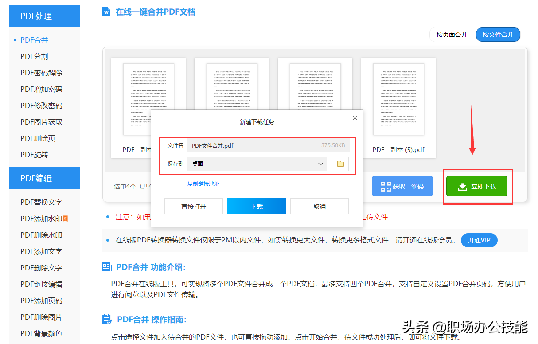Image resolution: width=538 pixels, height=344 pixels.
Task: Open PDF增加密码 in the sidebar
Action: point(41,89)
